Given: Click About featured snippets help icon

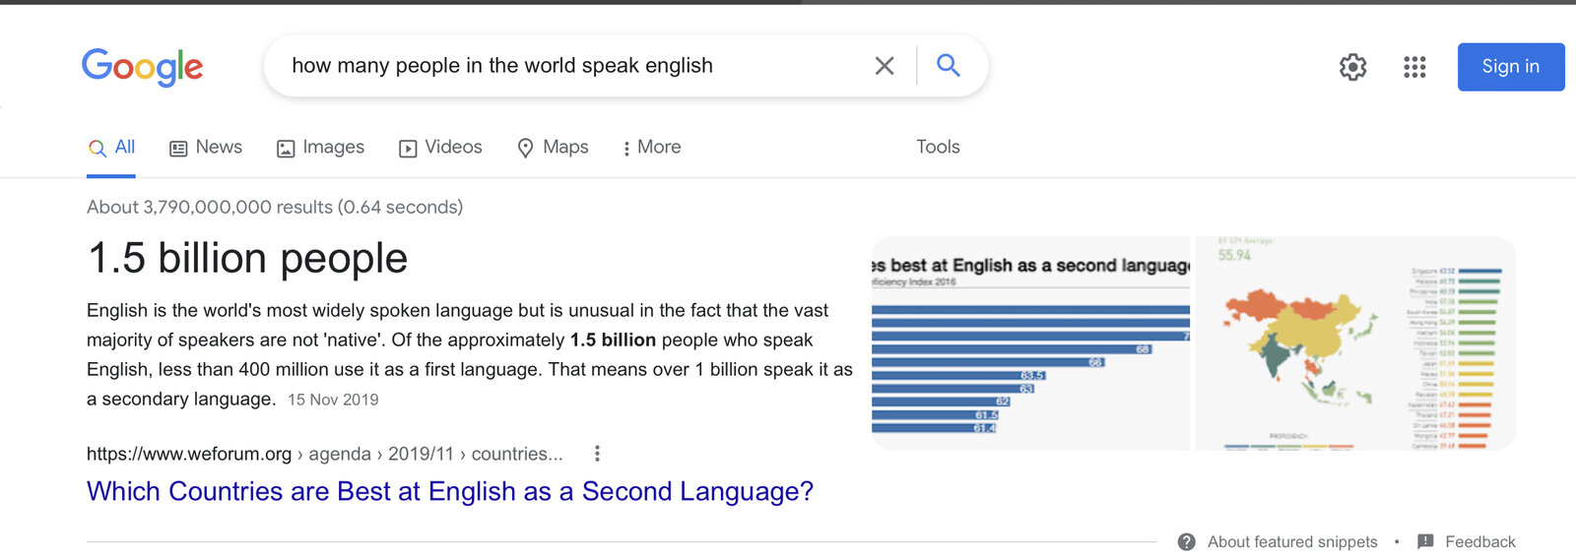Looking at the screenshot, I should point(1187,542).
